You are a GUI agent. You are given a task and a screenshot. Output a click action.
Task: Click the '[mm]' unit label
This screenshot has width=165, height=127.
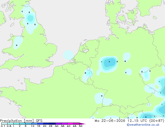pyautogui.click(x=29, y=121)
